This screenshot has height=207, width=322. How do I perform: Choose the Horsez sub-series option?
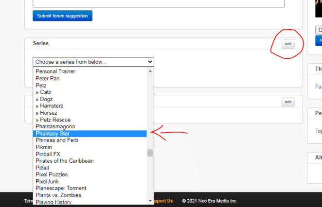[89, 113]
